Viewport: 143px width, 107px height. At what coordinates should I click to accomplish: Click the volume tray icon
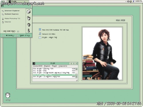(x=131, y=1)
